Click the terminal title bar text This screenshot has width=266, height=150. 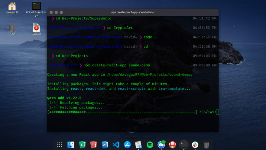pos(133,12)
